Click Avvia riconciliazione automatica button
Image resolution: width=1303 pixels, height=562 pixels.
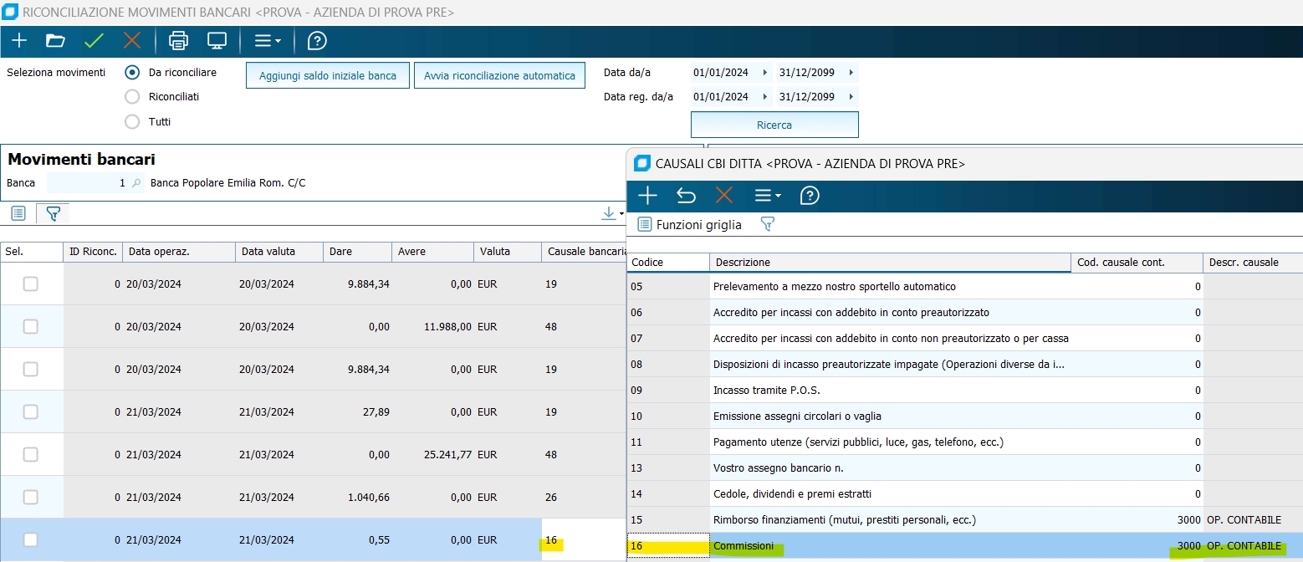point(499,75)
